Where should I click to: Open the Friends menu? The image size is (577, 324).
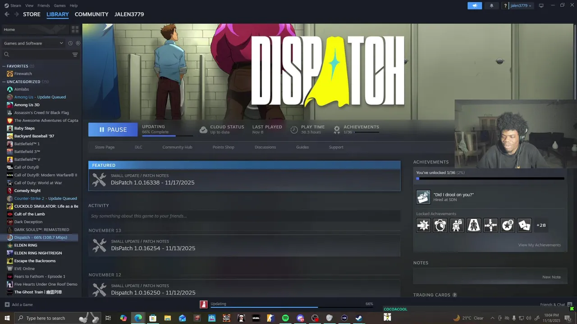44,5
